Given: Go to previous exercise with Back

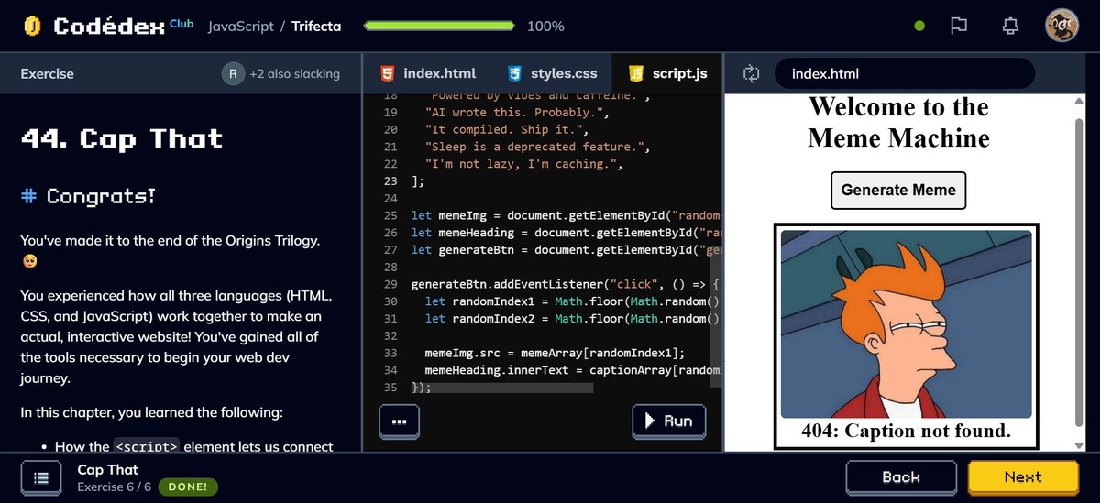Looking at the screenshot, I should click(900, 476).
